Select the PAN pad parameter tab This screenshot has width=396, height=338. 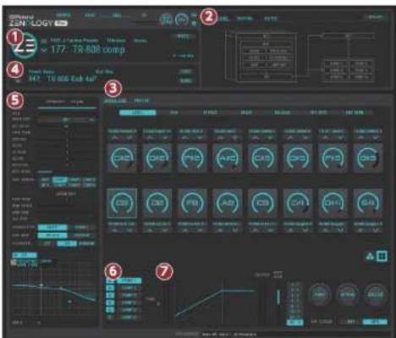pyautogui.click(x=173, y=113)
